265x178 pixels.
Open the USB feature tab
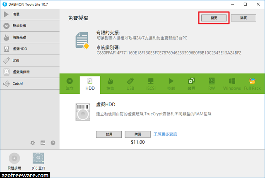[x=130, y=84]
